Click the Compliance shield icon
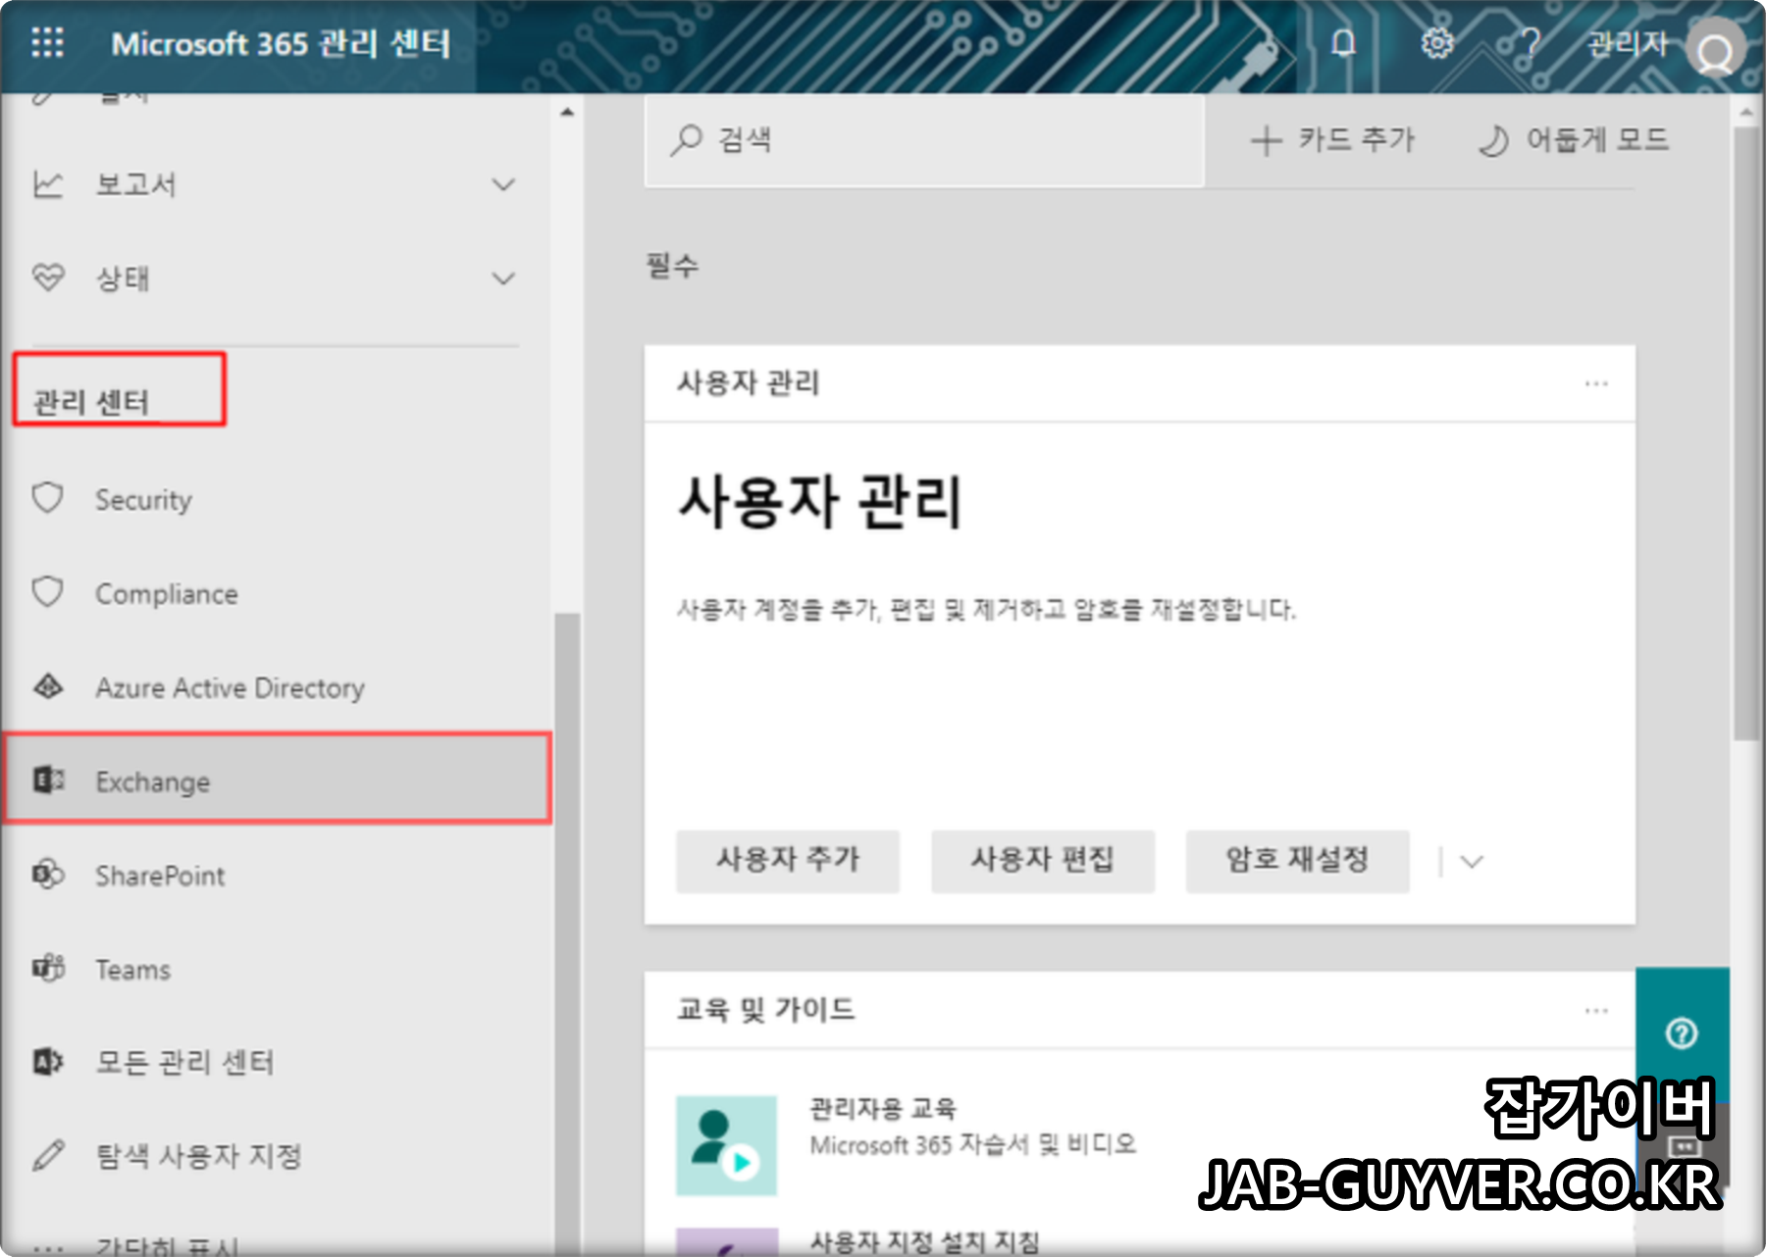This screenshot has height=1257, width=1766. [x=48, y=592]
